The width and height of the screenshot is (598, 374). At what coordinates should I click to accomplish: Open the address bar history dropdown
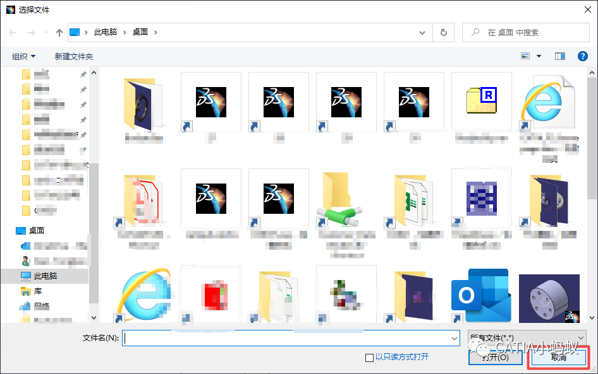[x=422, y=33]
